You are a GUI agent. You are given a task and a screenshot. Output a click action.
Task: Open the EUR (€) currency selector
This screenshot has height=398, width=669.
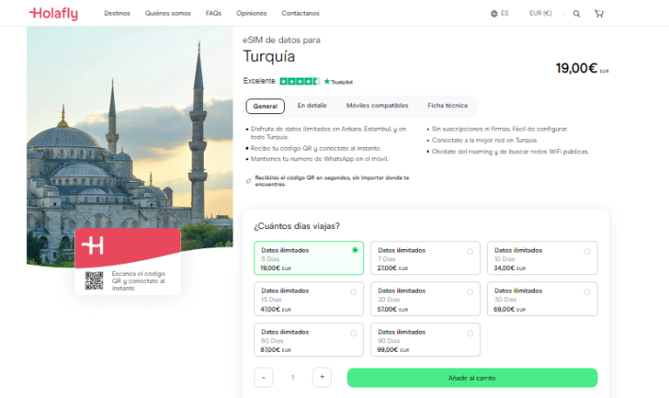coord(541,14)
